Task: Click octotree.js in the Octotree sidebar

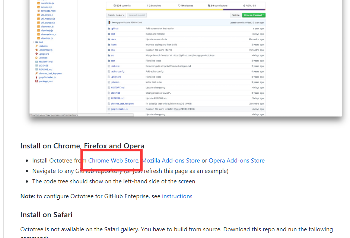Action: point(47,7)
